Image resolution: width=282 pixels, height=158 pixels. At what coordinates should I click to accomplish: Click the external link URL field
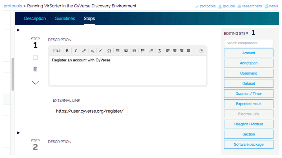click(90, 111)
